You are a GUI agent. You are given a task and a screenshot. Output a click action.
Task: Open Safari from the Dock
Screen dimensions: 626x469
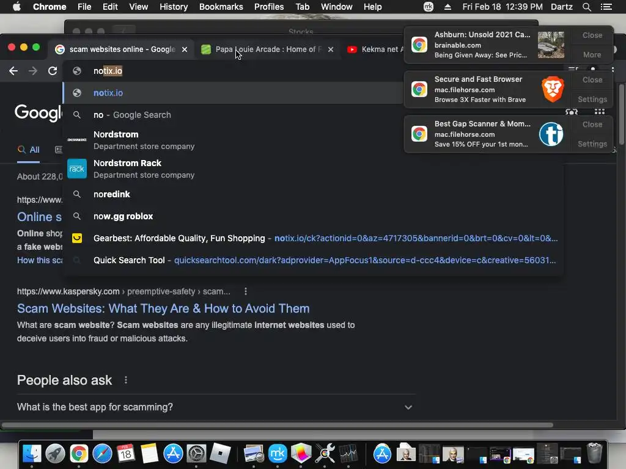pos(102,454)
